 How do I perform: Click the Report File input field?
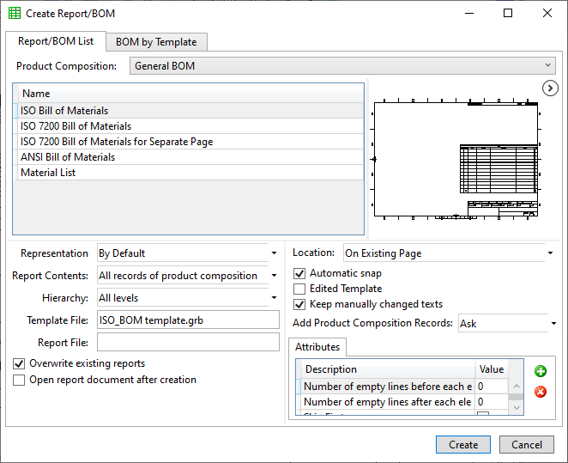click(188, 342)
